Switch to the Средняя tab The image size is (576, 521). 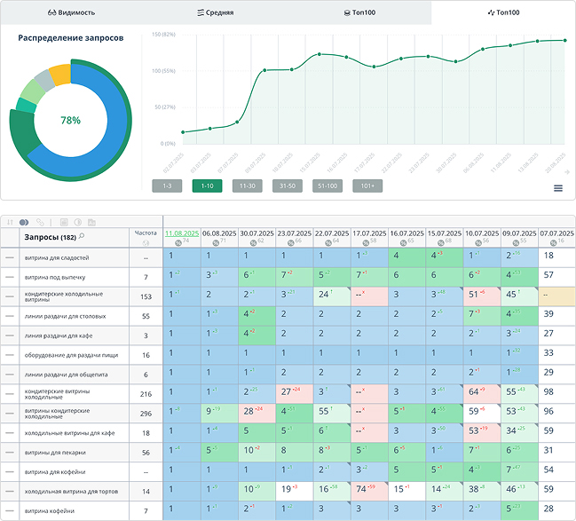(216, 12)
